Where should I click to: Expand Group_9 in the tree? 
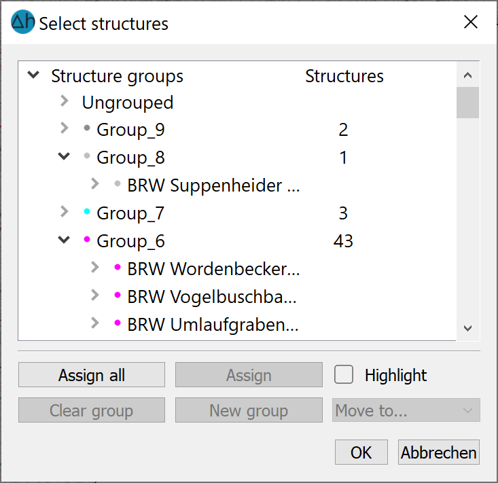pos(64,128)
